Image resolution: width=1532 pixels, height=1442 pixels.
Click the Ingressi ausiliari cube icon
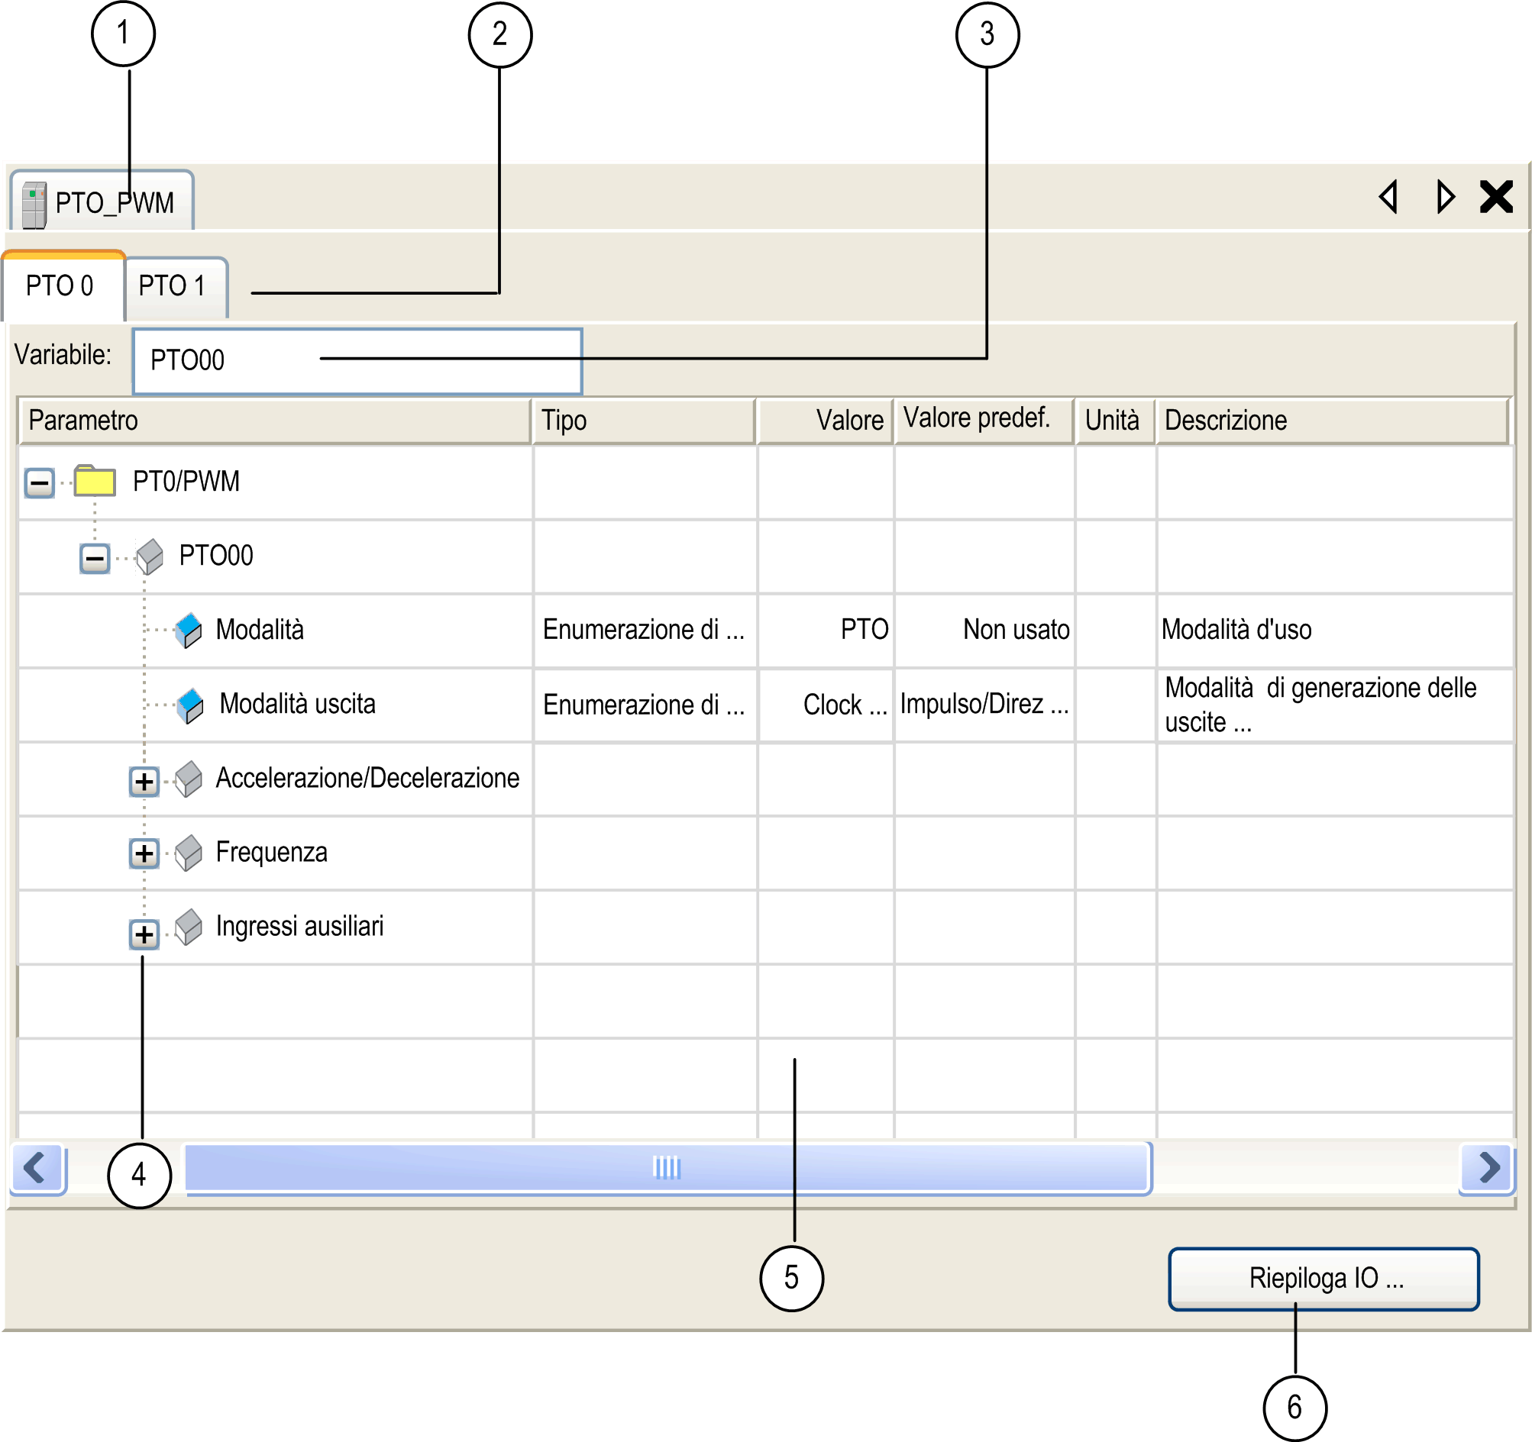(188, 927)
